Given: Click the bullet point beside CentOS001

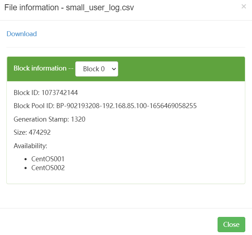Looking at the screenshot, I should coord(26,159).
